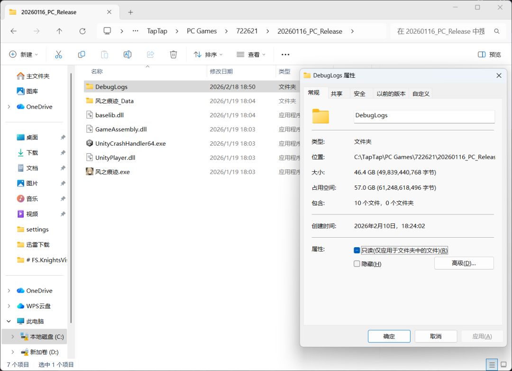Click the 取消 button

pos(436,336)
